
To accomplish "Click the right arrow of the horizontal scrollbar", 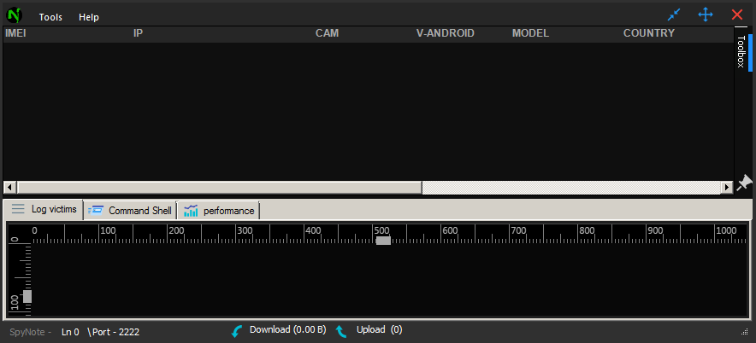I will point(727,187).
